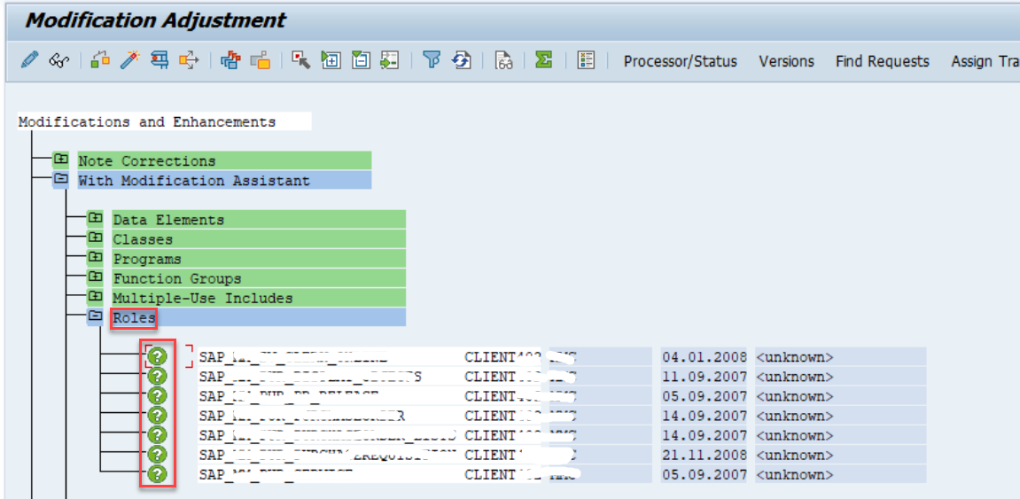The image size is (1020, 499).
Task: Expand the Multiple-Use Includes node
Action: tap(95, 296)
